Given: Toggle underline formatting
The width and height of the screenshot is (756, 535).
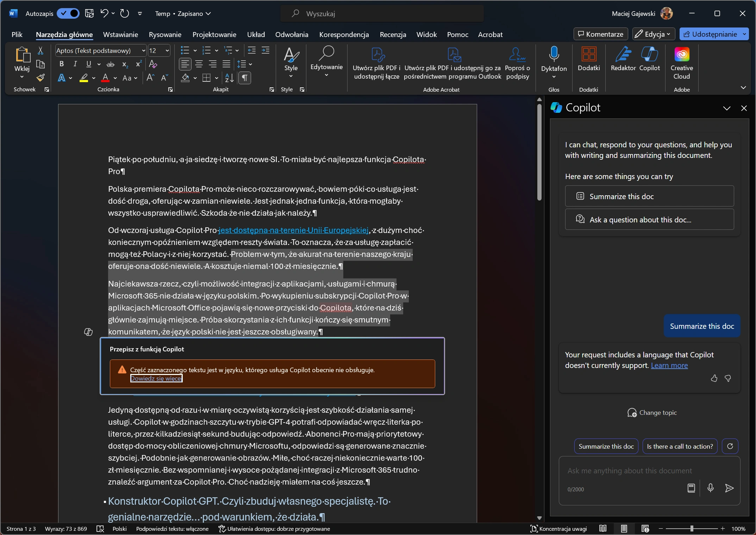Looking at the screenshot, I should [89, 64].
